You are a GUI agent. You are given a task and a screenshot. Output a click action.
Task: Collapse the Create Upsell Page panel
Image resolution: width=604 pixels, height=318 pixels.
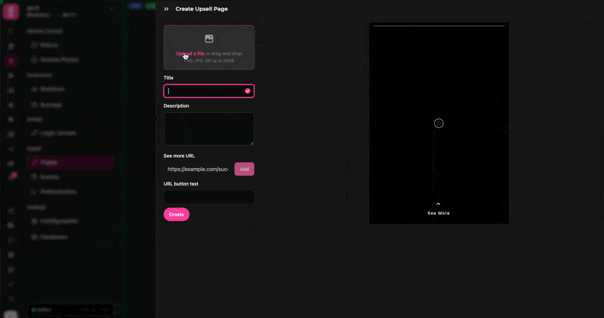pos(166,9)
